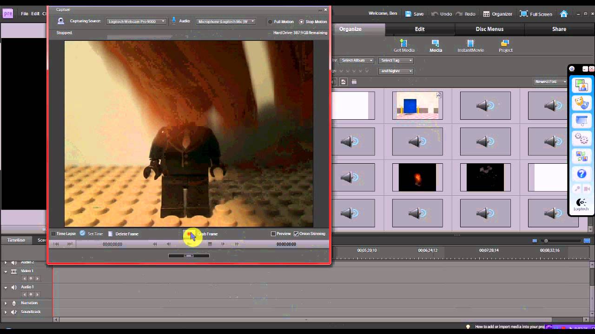
Task: Select the Stop Motion radio button
Action: 302,22
